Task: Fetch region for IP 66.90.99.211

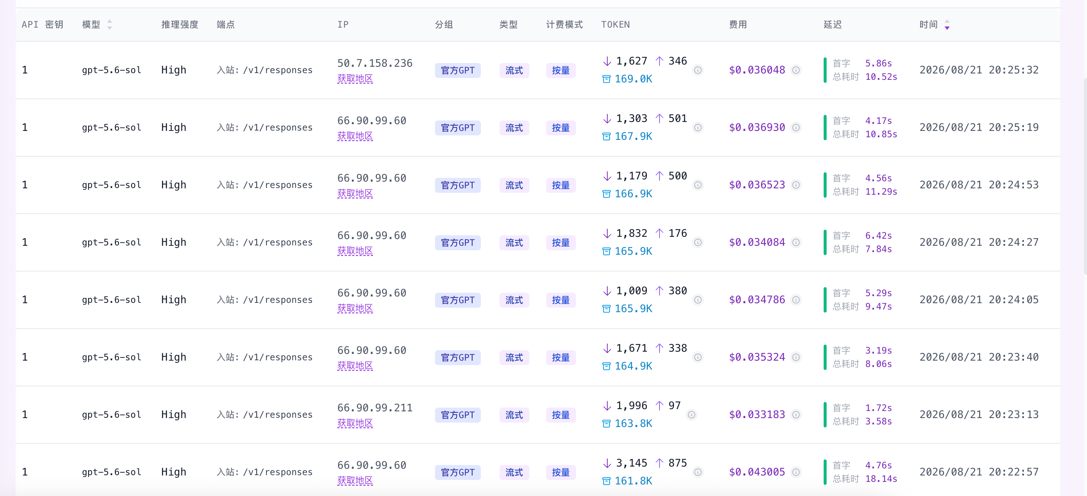Action: click(x=355, y=423)
